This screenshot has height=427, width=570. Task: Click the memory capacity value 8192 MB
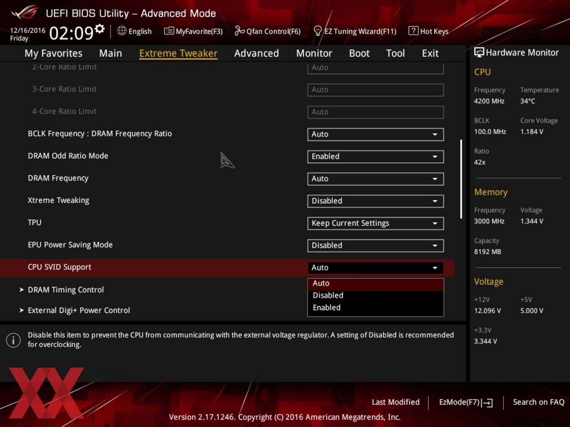487,252
